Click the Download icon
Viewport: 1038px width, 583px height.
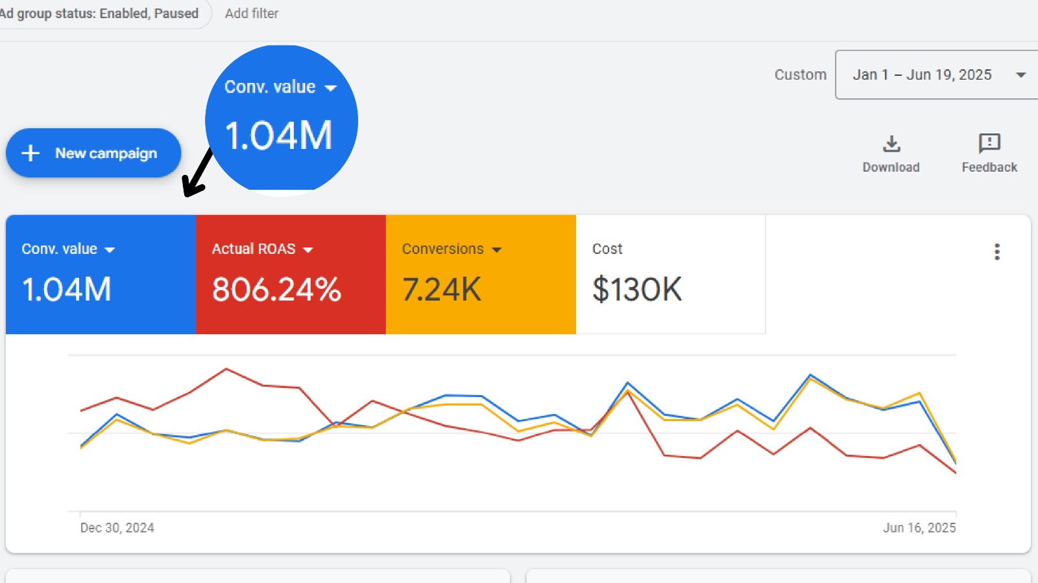(891, 144)
